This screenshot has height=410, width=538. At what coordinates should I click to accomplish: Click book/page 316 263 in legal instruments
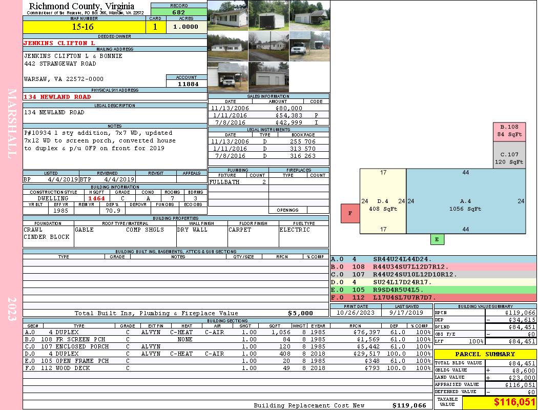coord(303,156)
